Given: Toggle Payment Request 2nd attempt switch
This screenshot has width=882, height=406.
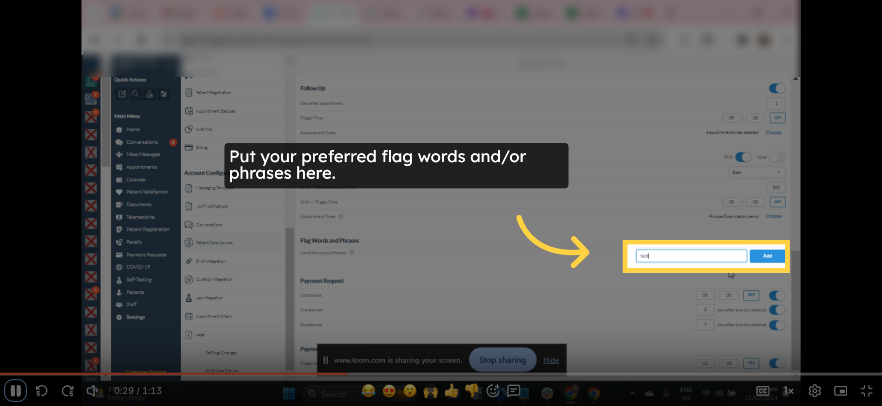Looking at the screenshot, I should click(x=777, y=310).
